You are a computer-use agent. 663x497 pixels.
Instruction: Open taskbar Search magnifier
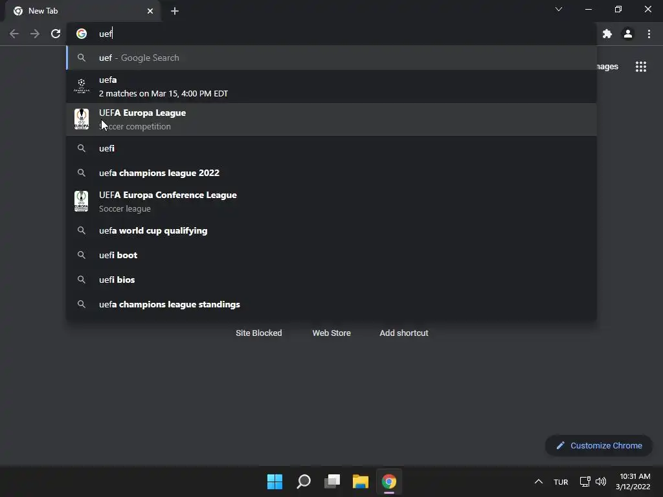304,481
